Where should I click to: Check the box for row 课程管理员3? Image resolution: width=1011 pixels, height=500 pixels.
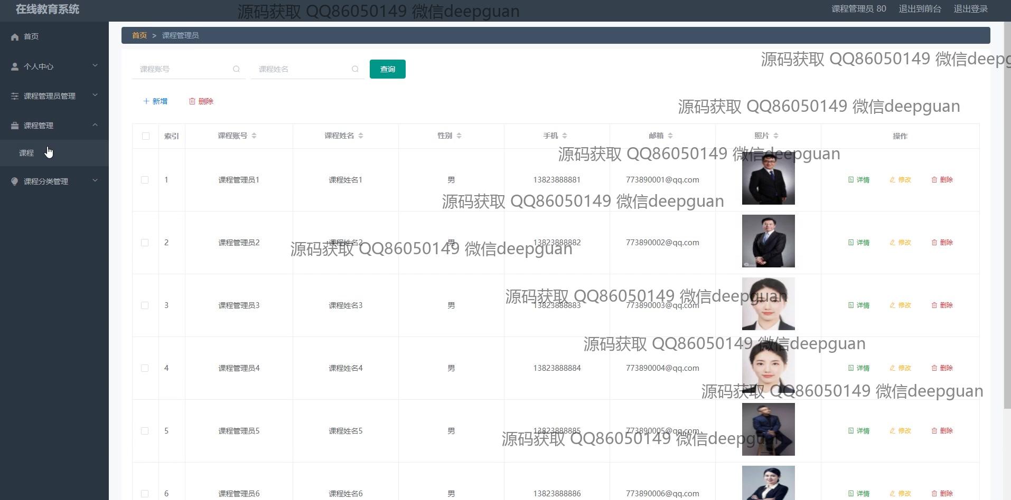pos(145,305)
